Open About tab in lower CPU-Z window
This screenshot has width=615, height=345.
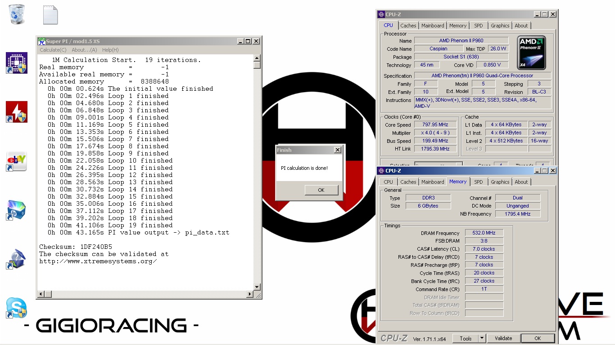click(521, 182)
